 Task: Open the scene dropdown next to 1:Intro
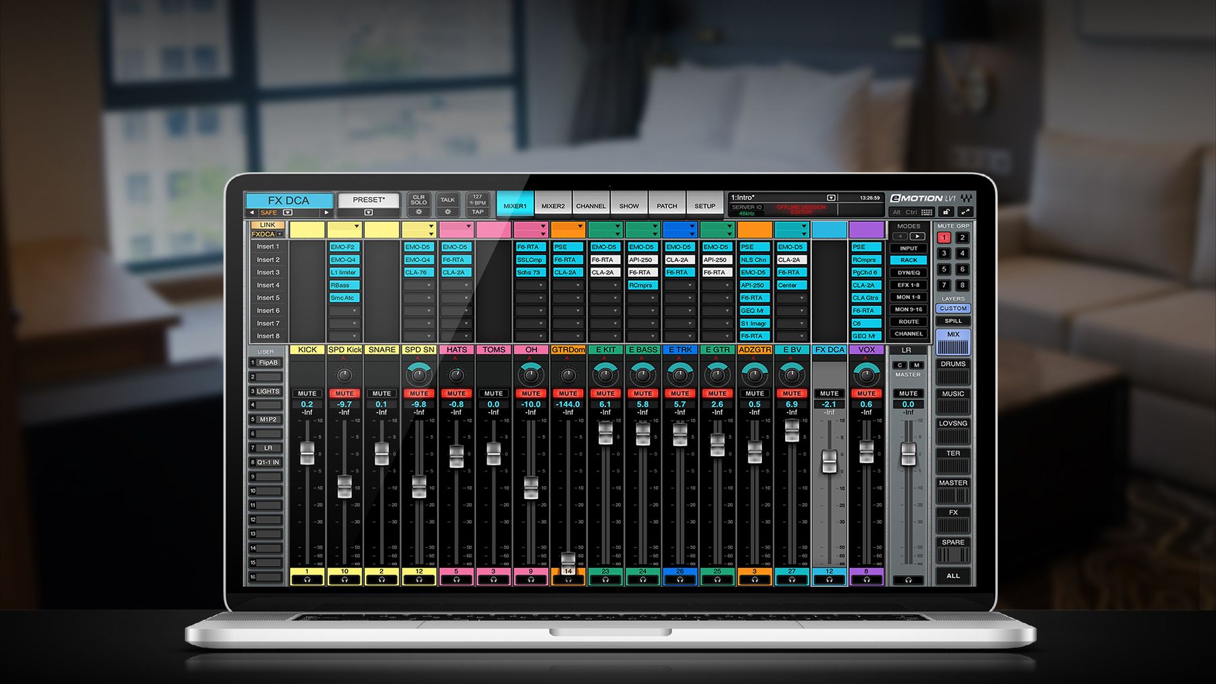(x=832, y=198)
